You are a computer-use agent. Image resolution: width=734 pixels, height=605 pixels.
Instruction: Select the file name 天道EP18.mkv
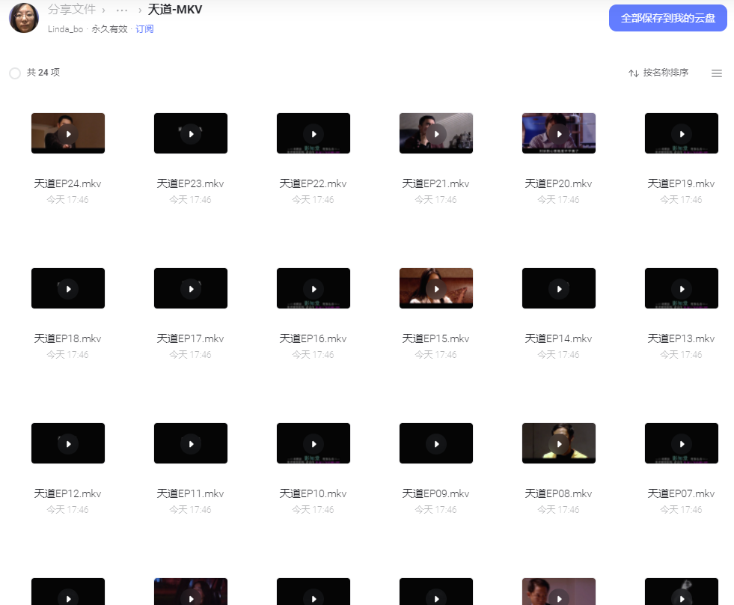67,339
